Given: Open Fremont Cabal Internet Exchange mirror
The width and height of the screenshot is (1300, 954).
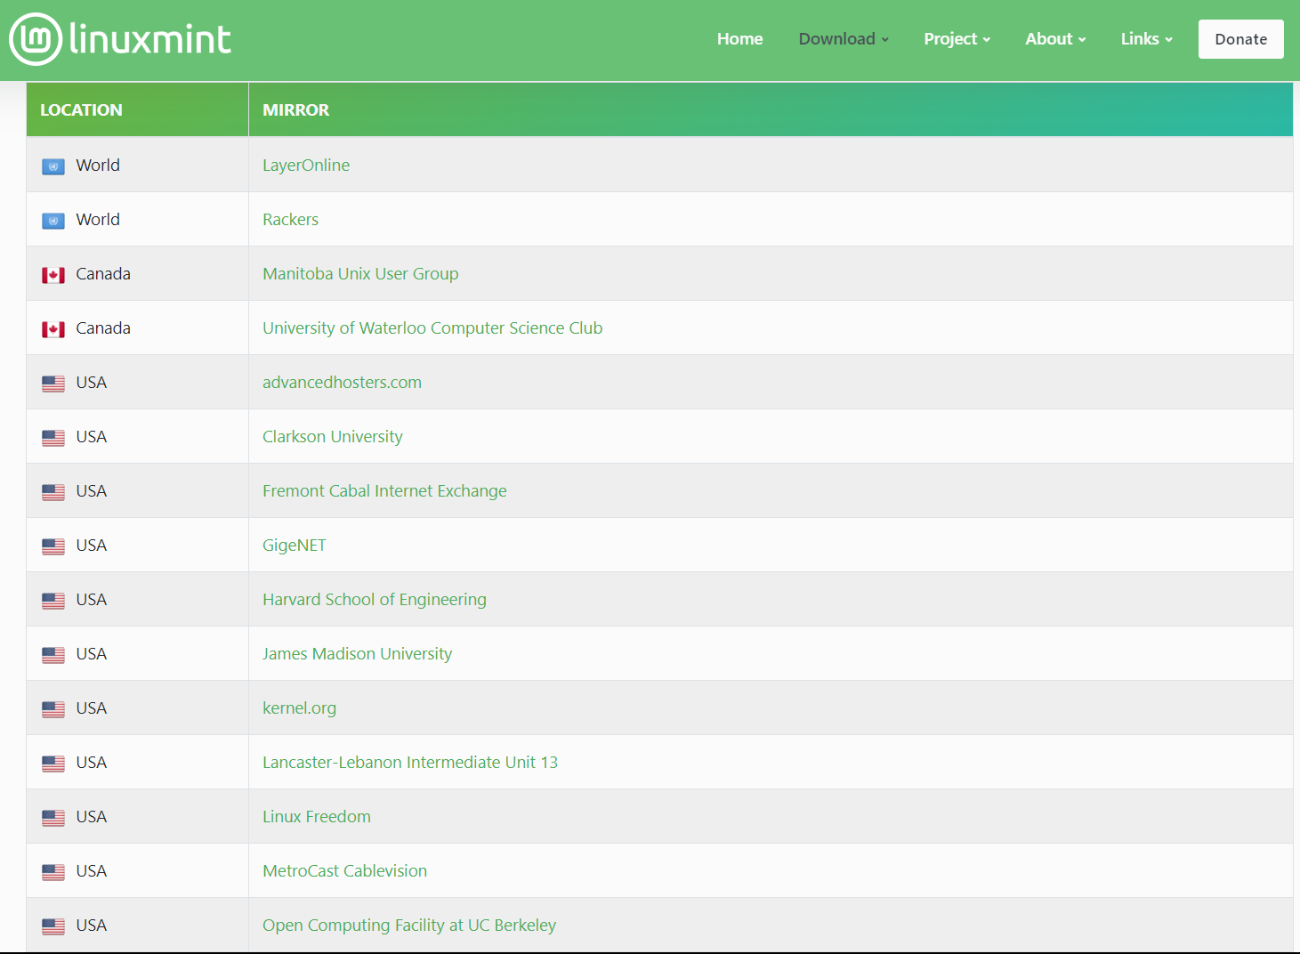Looking at the screenshot, I should [384, 490].
